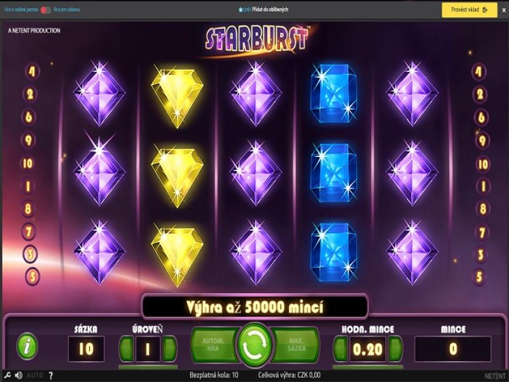
Task: Select payline 4 indicator on left side
Action: pos(32,71)
